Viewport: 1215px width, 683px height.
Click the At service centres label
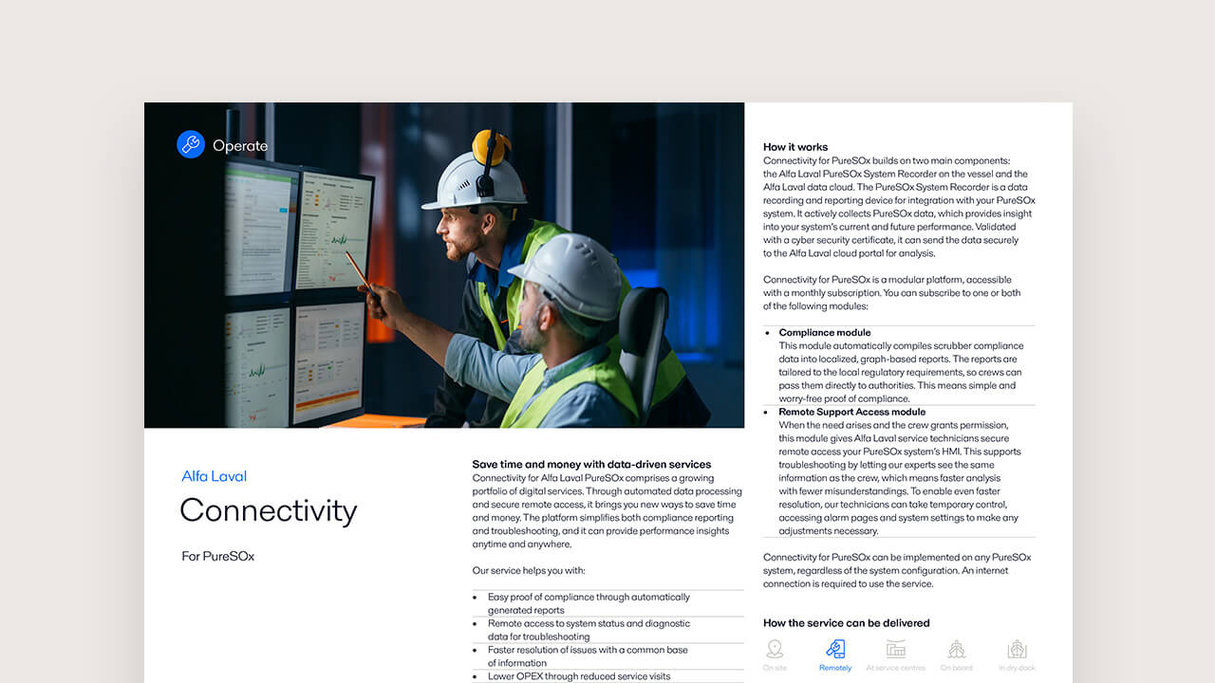(x=896, y=669)
